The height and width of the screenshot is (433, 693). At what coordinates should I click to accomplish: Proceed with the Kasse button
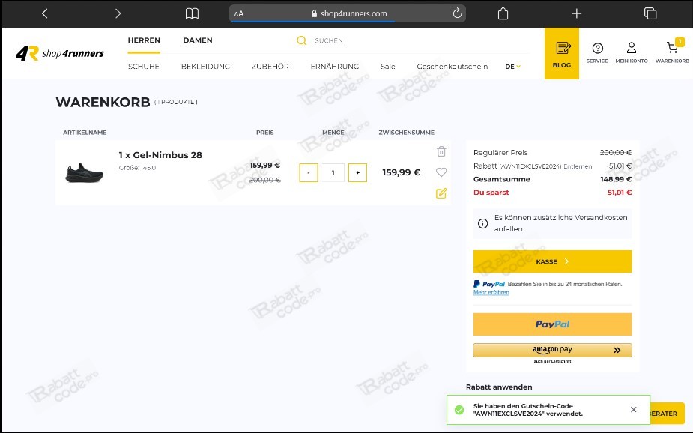(552, 261)
